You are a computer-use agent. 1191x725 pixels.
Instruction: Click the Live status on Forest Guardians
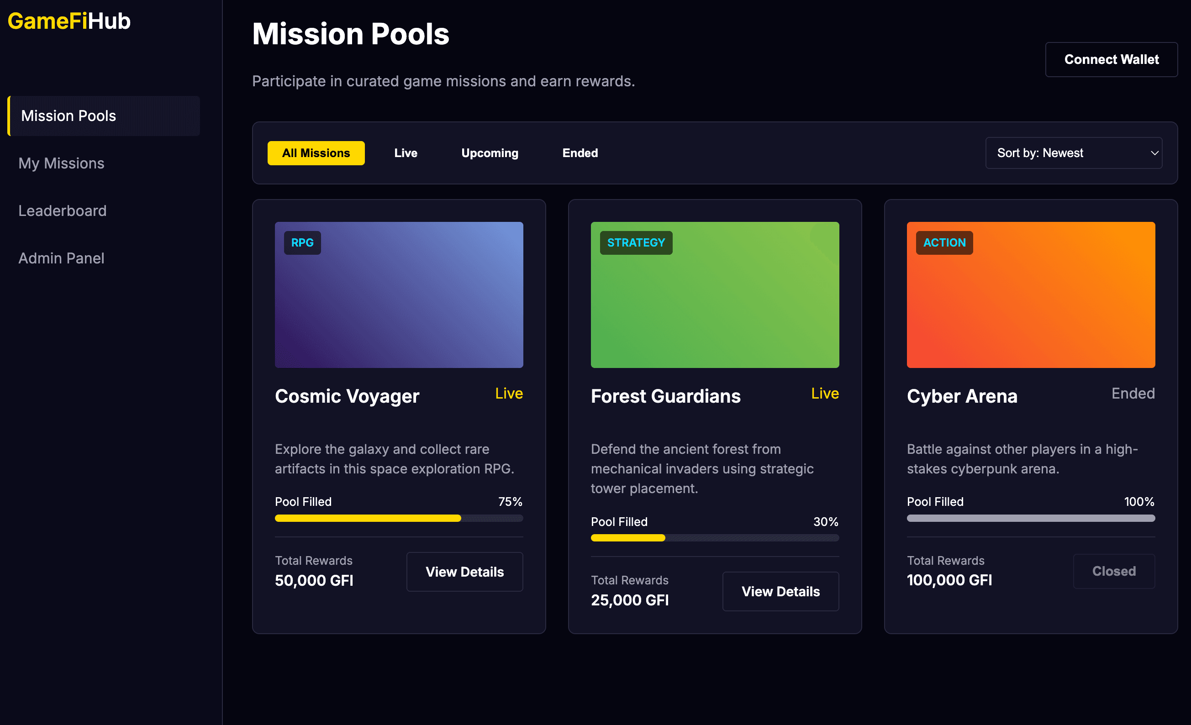(825, 394)
